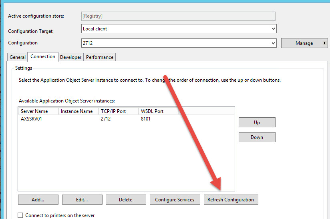Open the Manage menu button
The height and width of the screenshot is (219, 330).
pyautogui.click(x=304, y=43)
